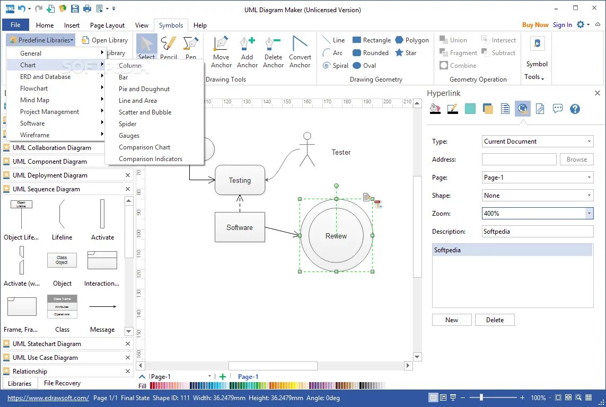Open the hyperlink Type dropdown showing Current Document

coord(537,141)
